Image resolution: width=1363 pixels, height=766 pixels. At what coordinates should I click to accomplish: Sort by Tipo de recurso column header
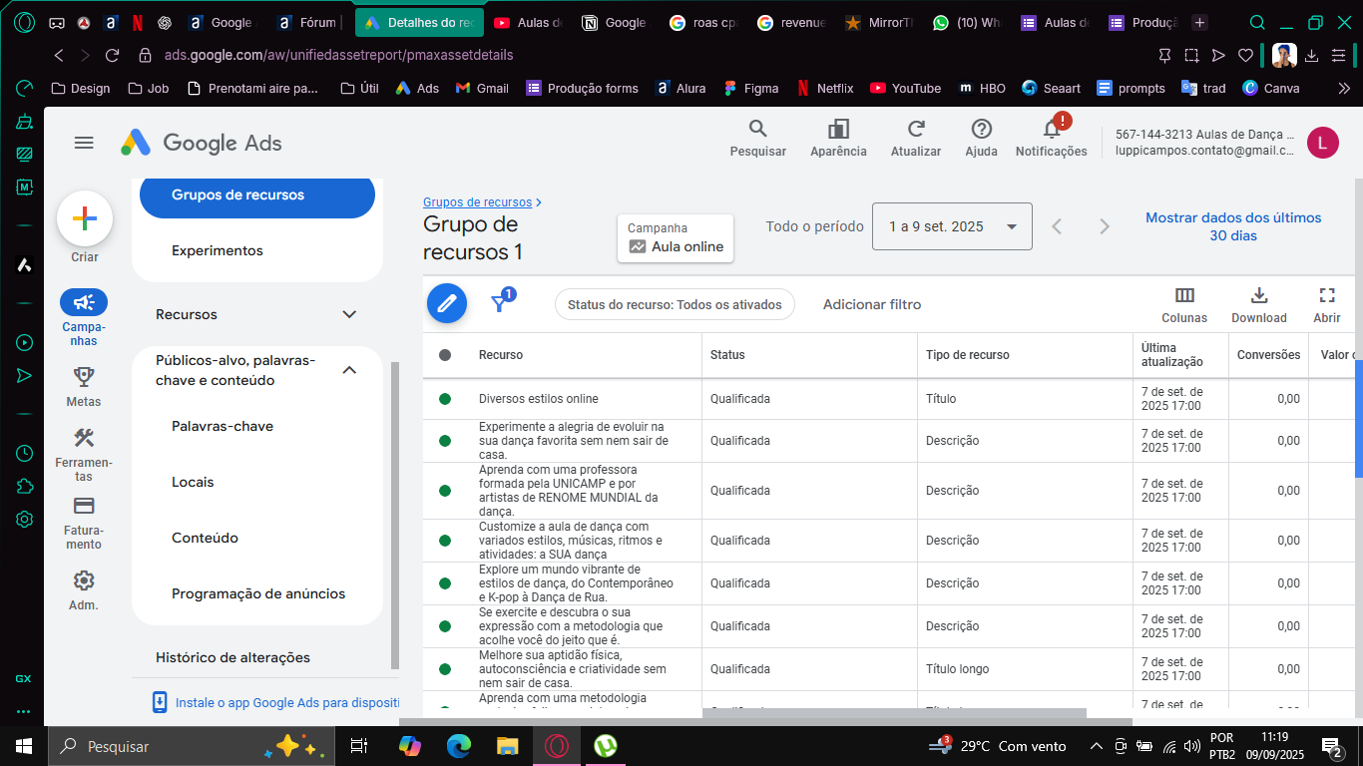(x=968, y=355)
